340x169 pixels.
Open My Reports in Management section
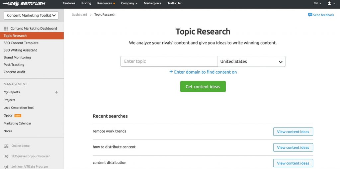tap(12, 92)
